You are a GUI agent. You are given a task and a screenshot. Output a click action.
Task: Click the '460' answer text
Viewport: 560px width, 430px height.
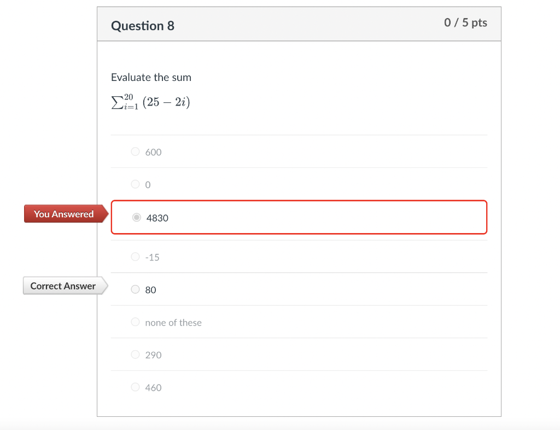tap(154, 388)
